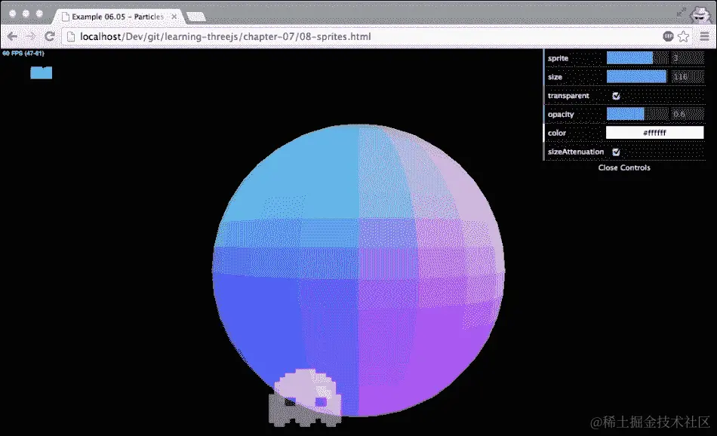Adjust the sprite slider
The image size is (717, 436).
[638, 58]
